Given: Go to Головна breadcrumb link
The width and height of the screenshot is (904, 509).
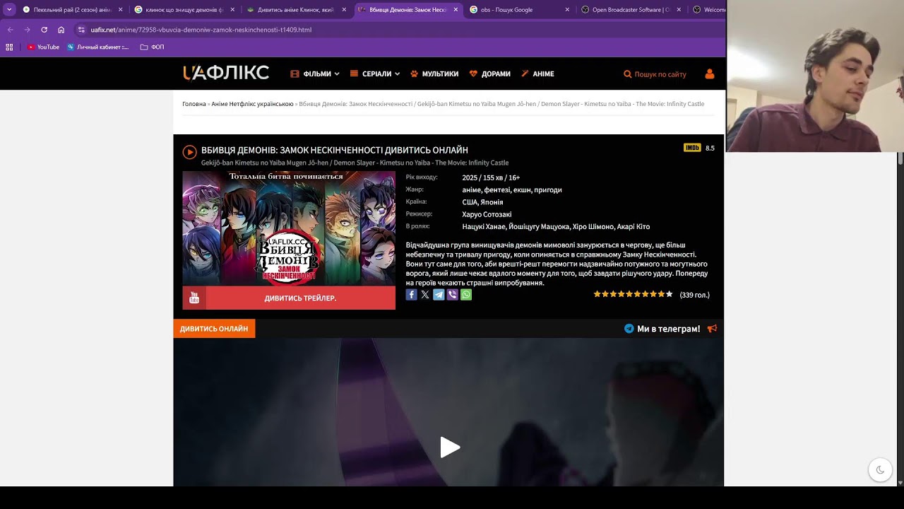Looking at the screenshot, I should point(194,104).
